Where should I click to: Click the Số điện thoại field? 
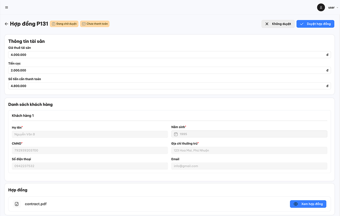(90, 166)
